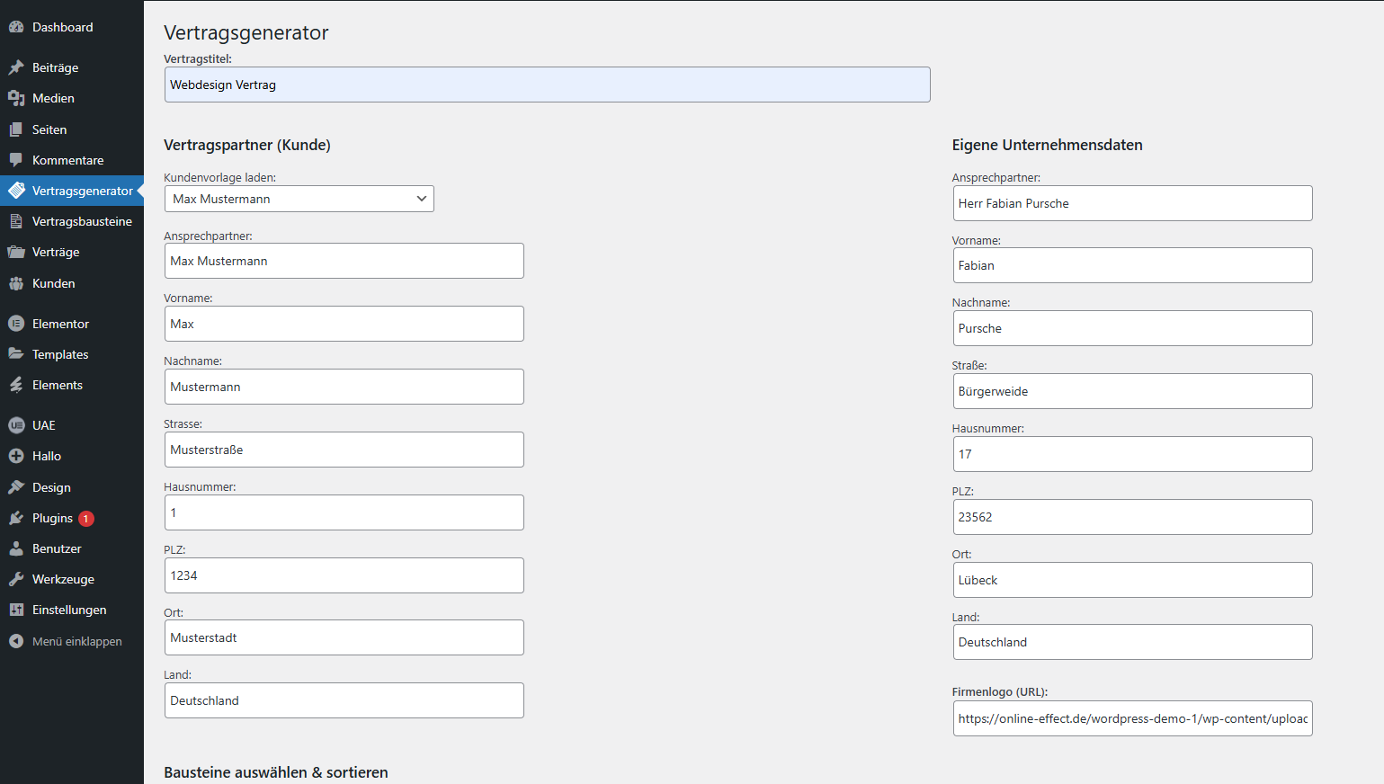Viewport: 1384px width, 784px height.
Task: Click the Design brush icon
Action: coord(16,487)
